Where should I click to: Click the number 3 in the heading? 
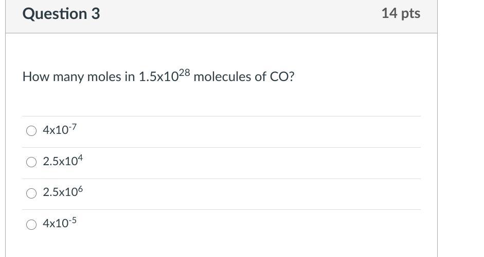point(96,14)
